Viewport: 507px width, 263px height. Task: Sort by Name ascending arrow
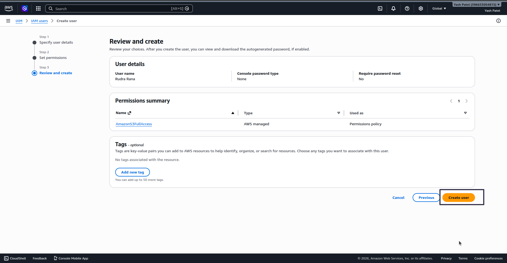click(233, 113)
